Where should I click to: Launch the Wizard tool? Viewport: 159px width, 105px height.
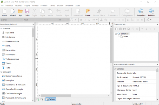point(13,12)
